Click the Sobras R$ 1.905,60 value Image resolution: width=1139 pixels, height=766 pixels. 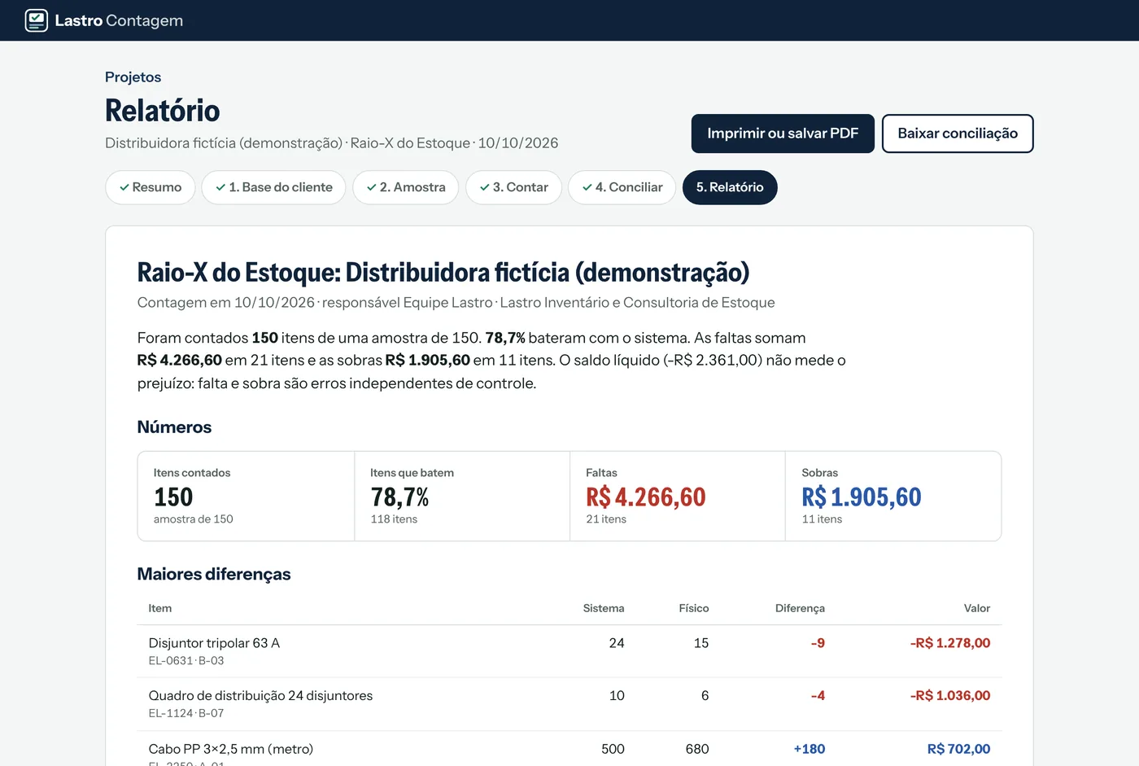coord(862,497)
